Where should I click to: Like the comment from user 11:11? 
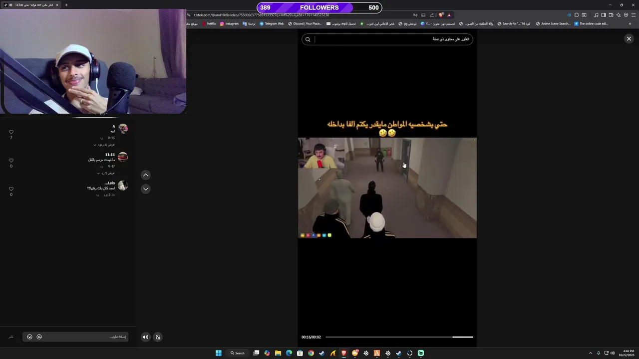point(11,161)
